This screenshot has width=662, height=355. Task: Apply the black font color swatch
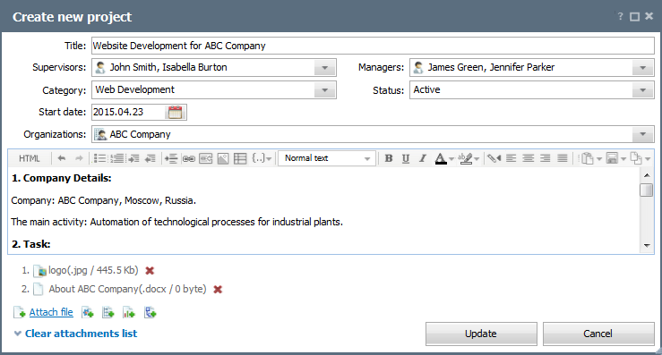tap(441, 158)
